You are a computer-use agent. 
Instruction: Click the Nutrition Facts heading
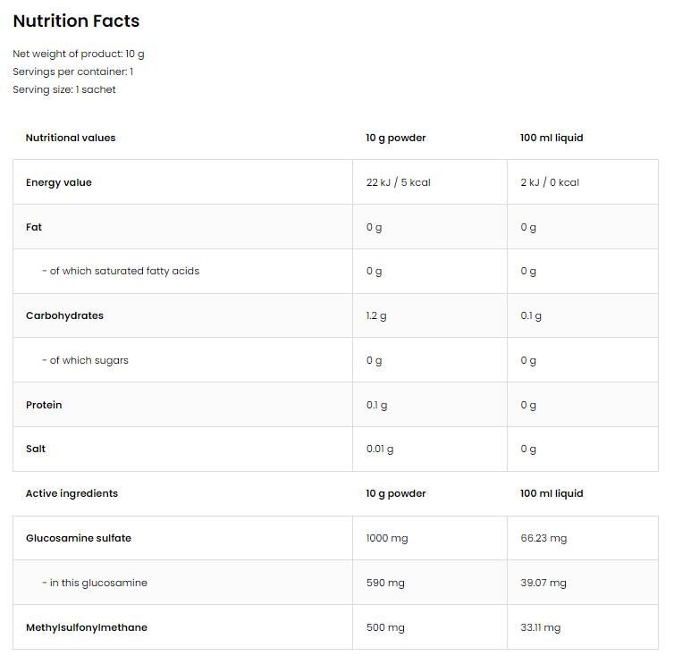[76, 21]
